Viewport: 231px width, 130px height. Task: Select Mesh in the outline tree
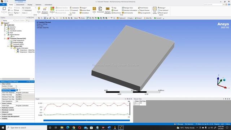(x=11, y=33)
